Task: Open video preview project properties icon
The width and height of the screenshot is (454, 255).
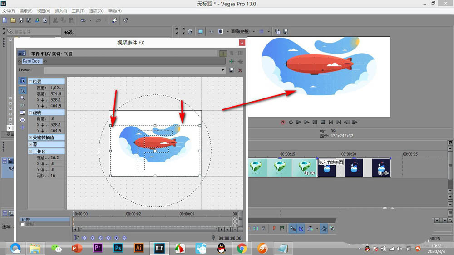Action: (190, 32)
